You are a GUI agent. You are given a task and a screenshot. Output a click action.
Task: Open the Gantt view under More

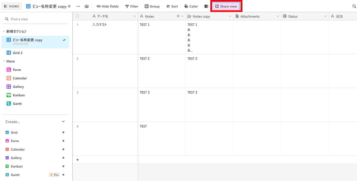tap(35, 104)
